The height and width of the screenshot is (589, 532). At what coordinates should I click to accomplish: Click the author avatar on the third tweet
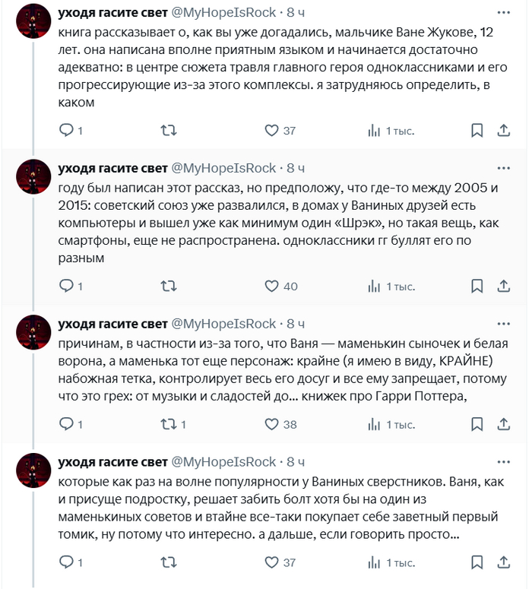[x=33, y=332]
